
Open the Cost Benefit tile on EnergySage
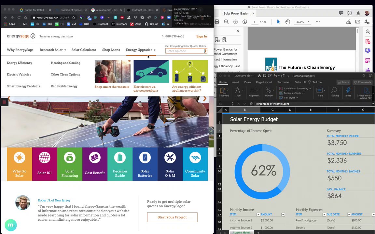[95, 164]
